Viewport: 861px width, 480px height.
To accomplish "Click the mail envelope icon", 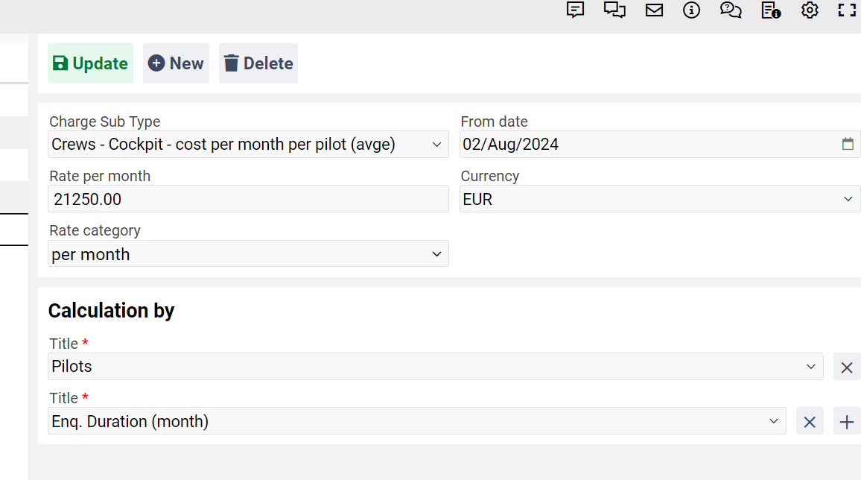I will (x=654, y=10).
